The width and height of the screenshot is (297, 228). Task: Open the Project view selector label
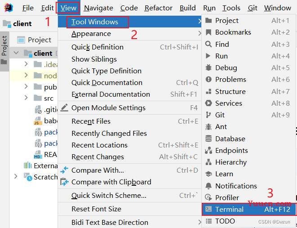pos(40,40)
